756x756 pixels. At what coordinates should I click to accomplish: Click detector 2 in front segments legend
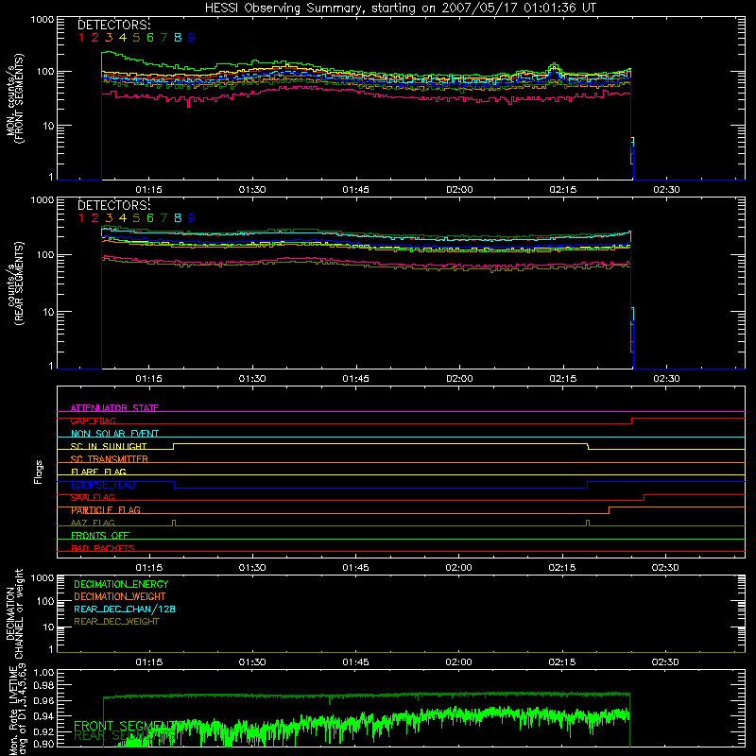point(95,38)
